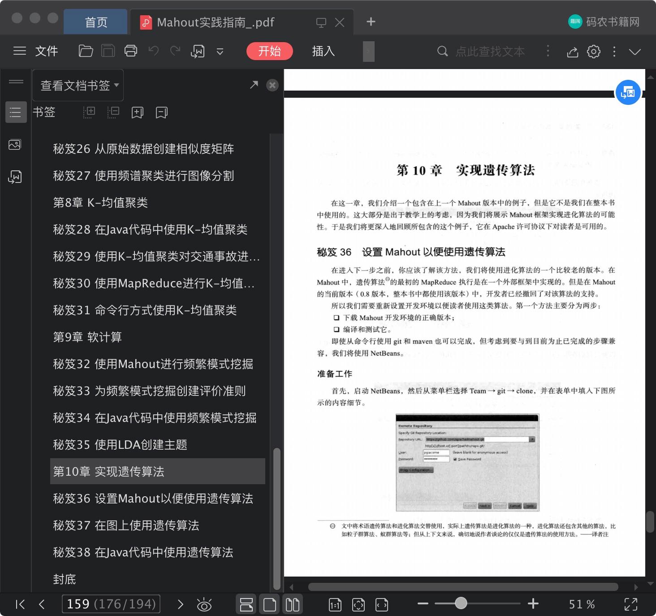Open the hamburger menu next to 文件
The width and height of the screenshot is (656, 616).
[20, 51]
